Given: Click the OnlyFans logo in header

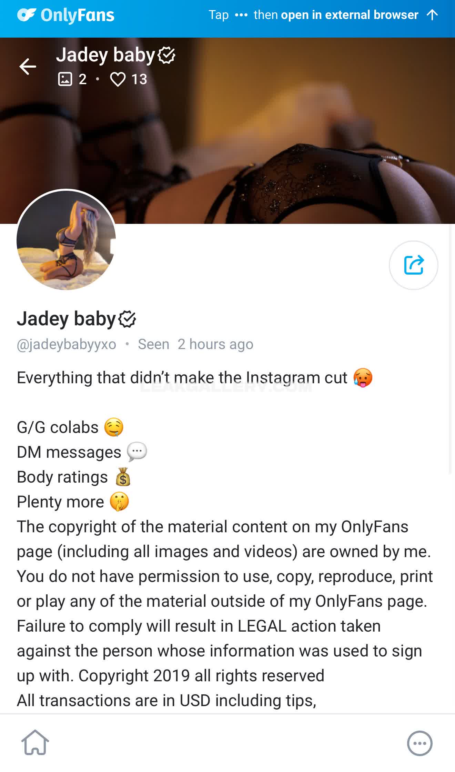Looking at the screenshot, I should coord(65,15).
